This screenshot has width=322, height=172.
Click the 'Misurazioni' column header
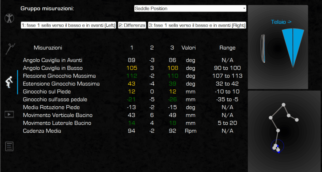(48, 48)
